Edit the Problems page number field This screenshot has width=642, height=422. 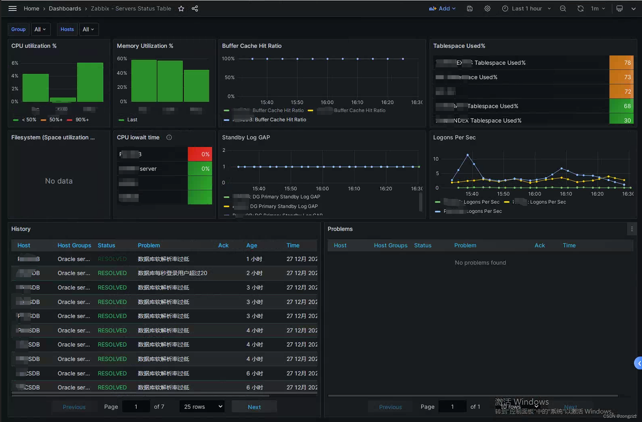point(452,407)
